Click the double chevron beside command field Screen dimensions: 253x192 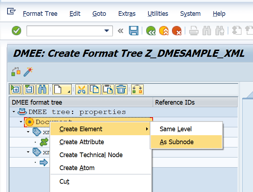(120, 31)
